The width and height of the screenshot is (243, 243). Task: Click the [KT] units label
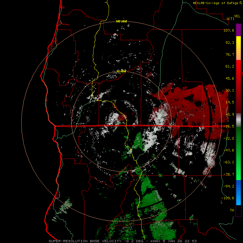point(231,19)
